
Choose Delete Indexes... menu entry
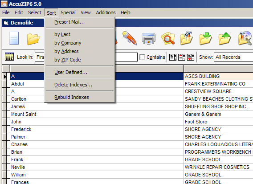tap(80, 85)
